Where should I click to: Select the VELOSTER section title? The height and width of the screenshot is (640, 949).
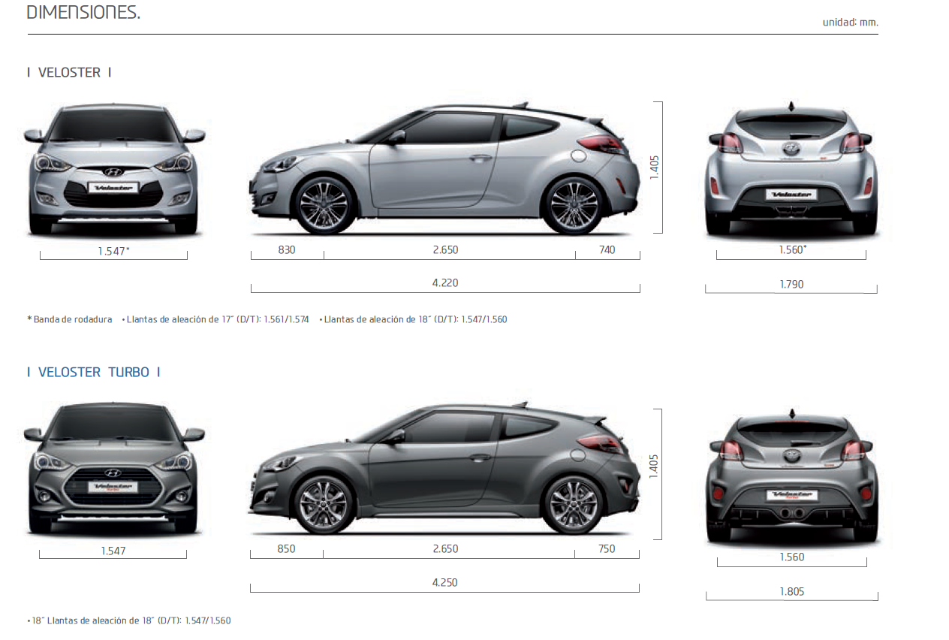coord(68,73)
